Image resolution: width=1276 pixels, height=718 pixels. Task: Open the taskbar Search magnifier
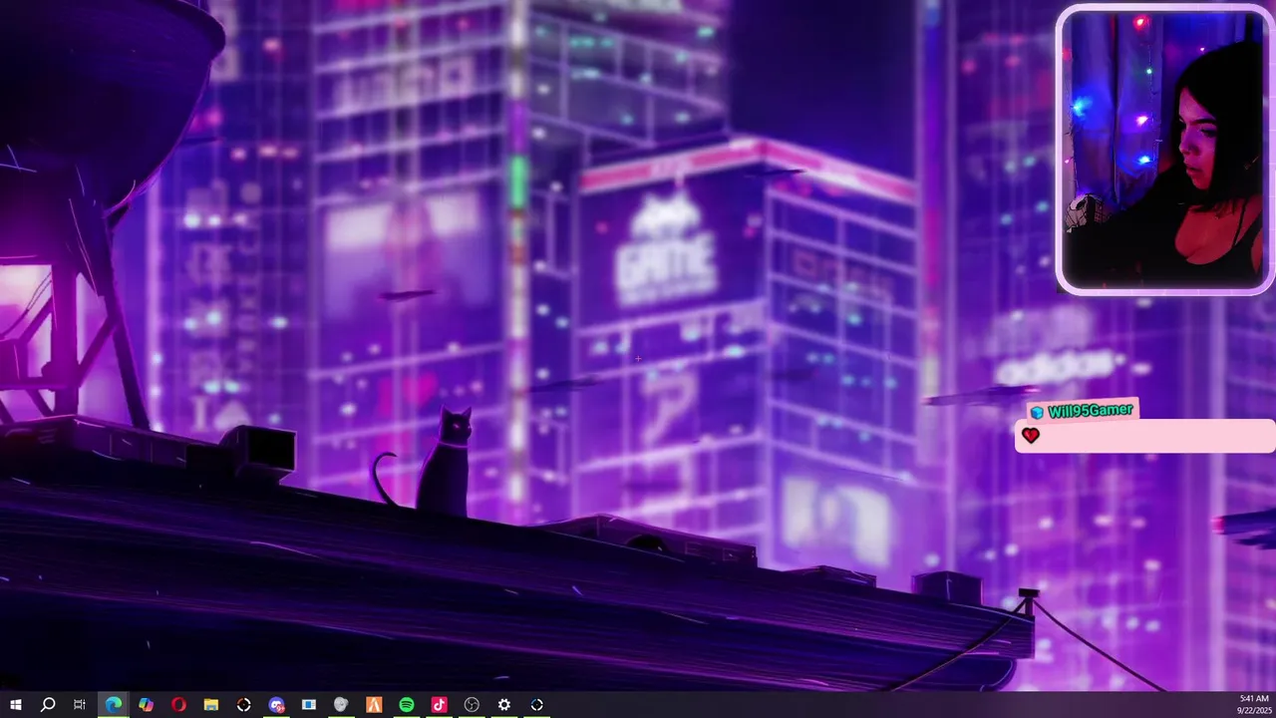point(48,705)
